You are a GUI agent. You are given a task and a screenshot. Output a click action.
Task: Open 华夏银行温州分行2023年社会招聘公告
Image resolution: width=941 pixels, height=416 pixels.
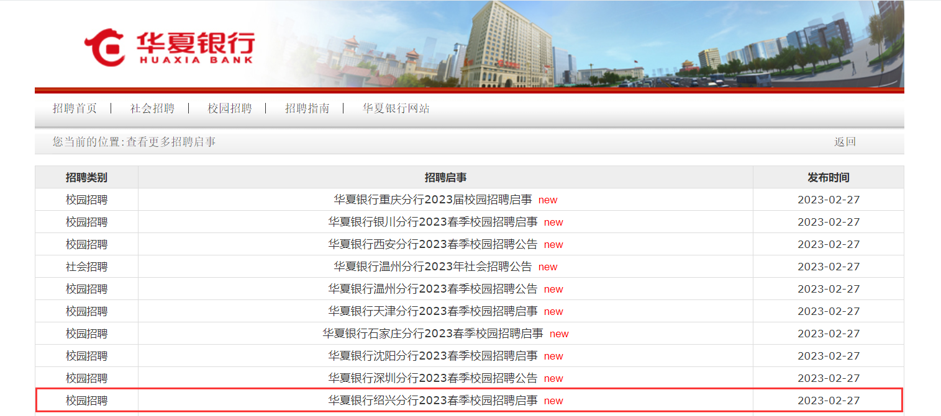coord(433,267)
